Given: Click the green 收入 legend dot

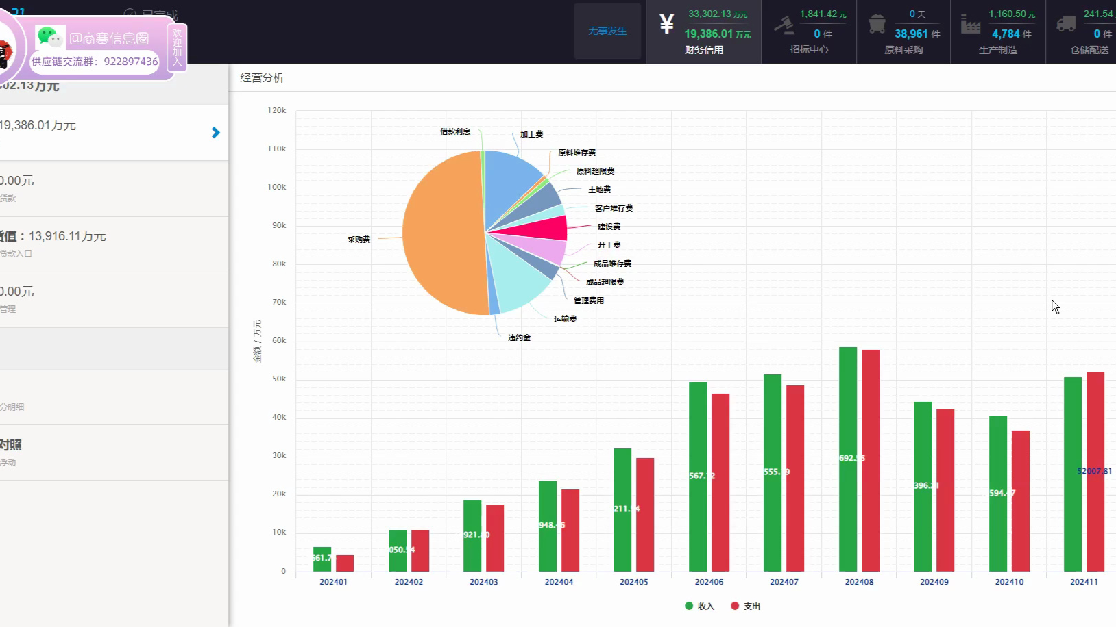Looking at the screenshot, I should click(x=689, y=606).
